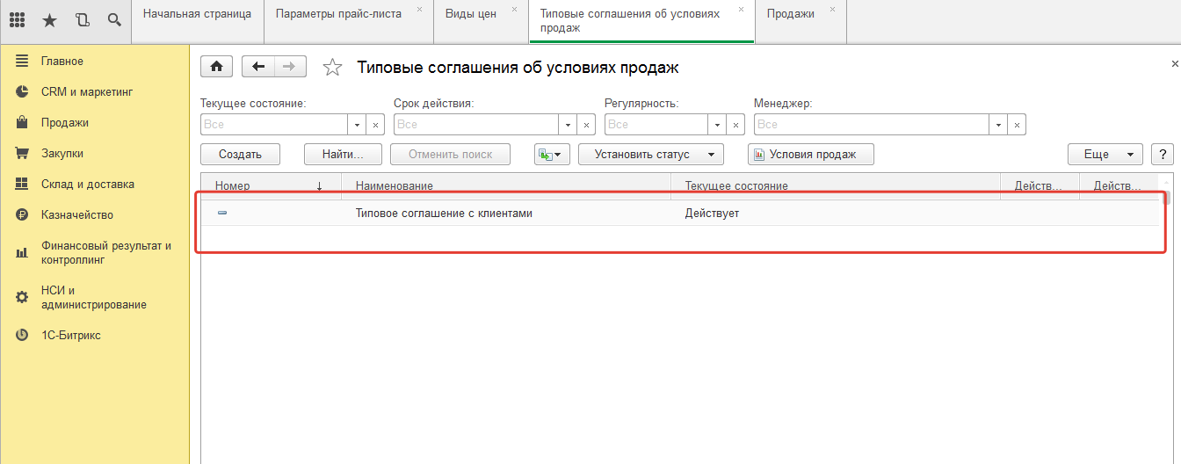Close the Продажи tab

point(832,10)
